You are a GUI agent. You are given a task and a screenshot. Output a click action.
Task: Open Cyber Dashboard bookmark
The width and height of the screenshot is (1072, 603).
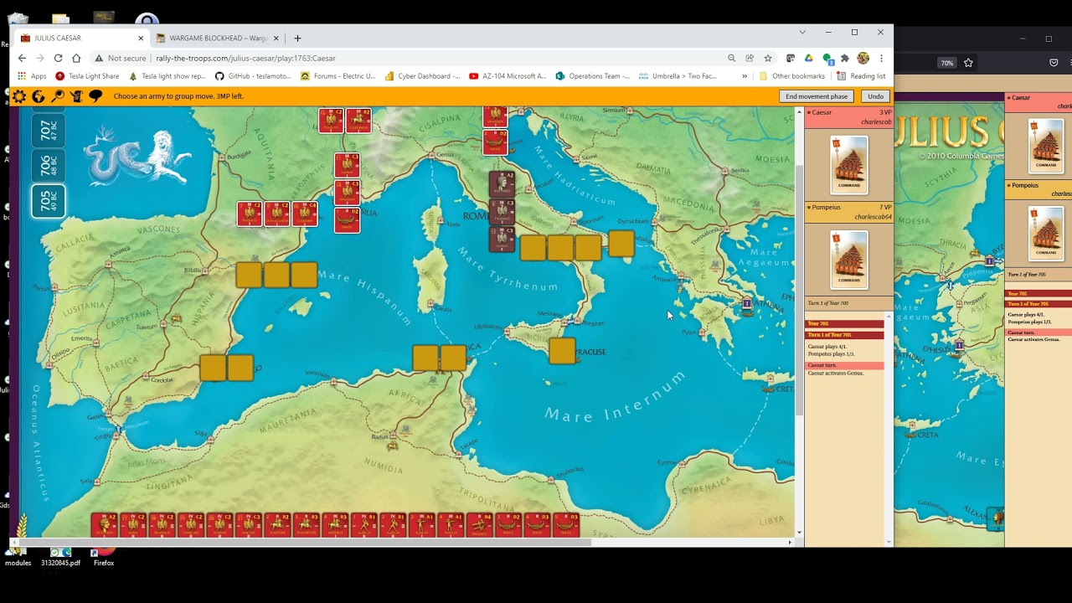422,75
